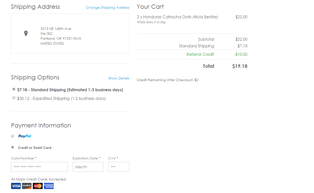
Task: Click the shipping address box
Action: pyautogui.click(x=70, y=34)
